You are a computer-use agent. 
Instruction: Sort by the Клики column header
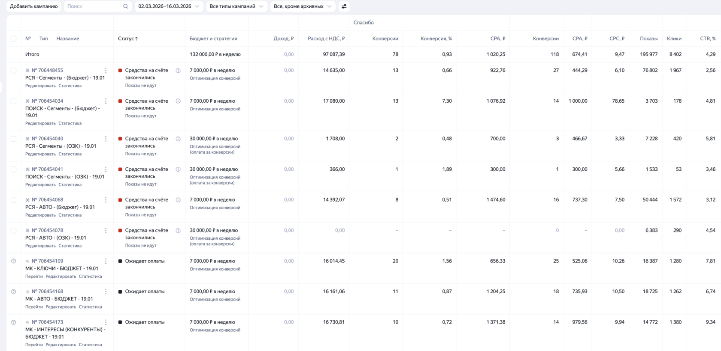674,39
